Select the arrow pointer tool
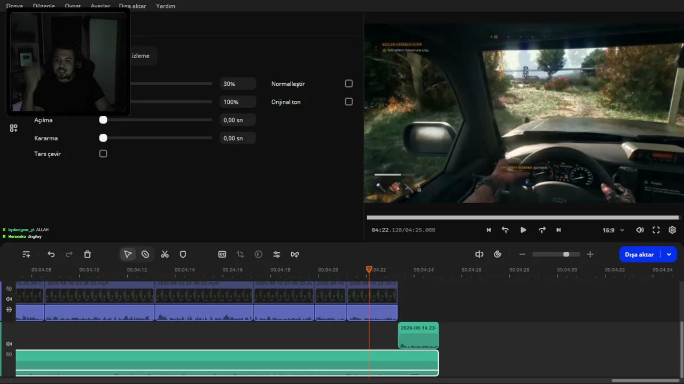The width and height of the screenshot is (684, 384). 128,254
